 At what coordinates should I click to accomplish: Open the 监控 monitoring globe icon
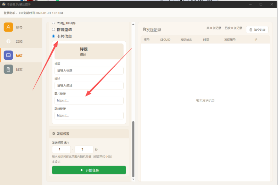click(8, 41)
